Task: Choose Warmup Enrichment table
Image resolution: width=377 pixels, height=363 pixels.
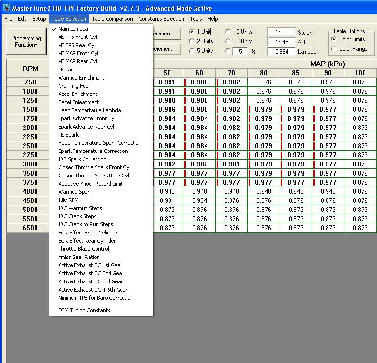Action: click(x=101, y=78)
